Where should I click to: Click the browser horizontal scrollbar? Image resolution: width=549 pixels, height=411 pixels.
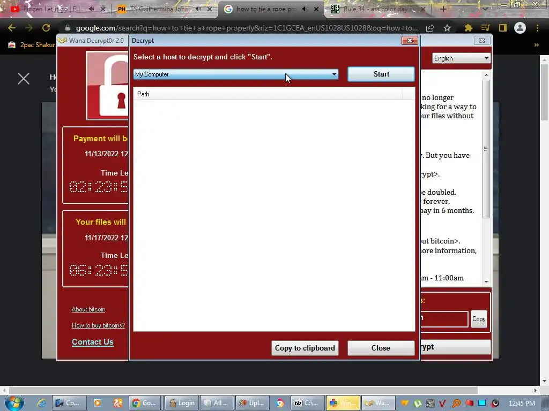(x=243, y=390)
